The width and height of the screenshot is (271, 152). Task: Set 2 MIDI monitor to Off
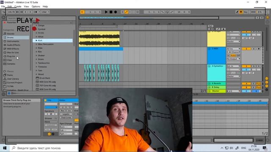pos(238,55)
